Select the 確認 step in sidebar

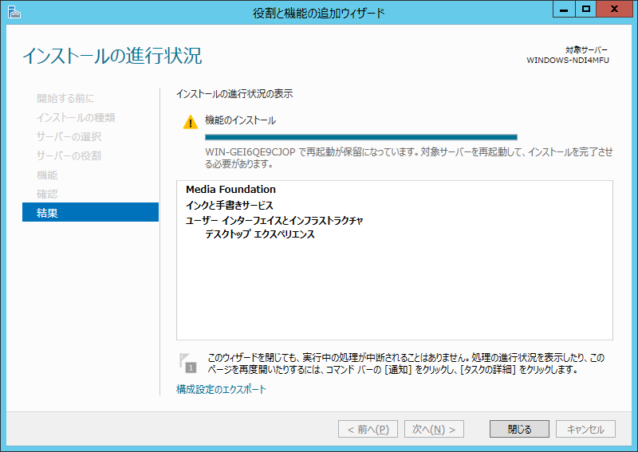47,194
